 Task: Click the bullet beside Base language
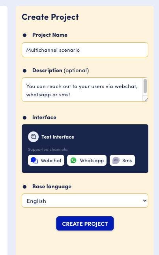coord(24,187)
